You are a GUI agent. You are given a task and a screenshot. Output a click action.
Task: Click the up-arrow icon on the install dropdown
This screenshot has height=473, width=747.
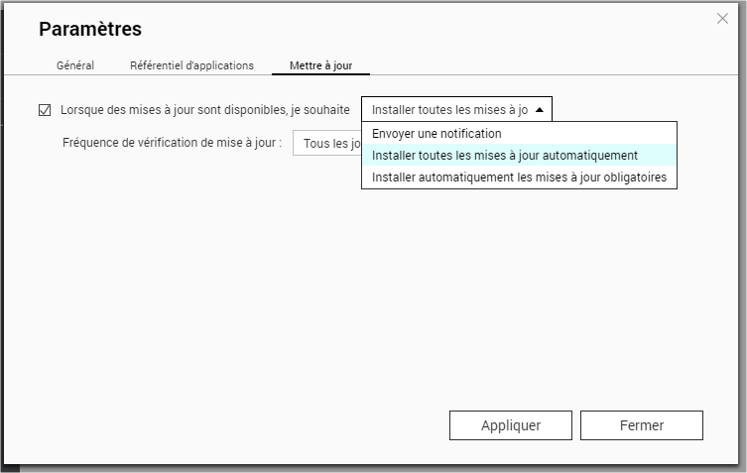(539, 109)
